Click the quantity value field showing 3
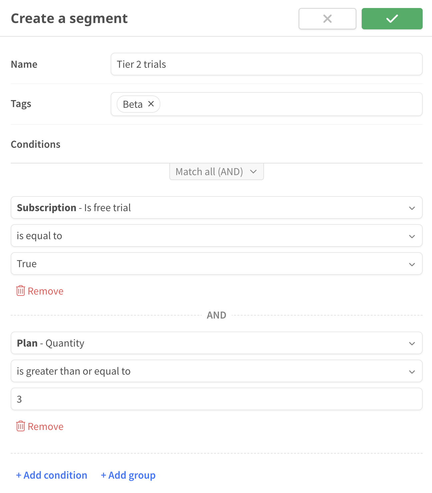Screen dimensions: 432x493 click(x=216, y=399)
